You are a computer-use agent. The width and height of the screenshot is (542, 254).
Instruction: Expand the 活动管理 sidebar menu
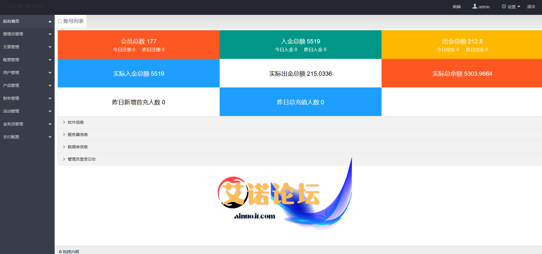27,111
